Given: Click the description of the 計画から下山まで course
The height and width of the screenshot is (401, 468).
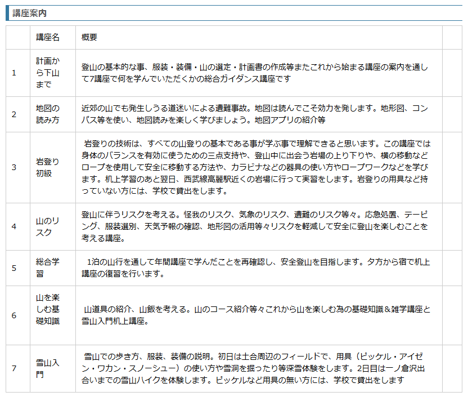Looking at the screenshot, I should pos(254,73).
